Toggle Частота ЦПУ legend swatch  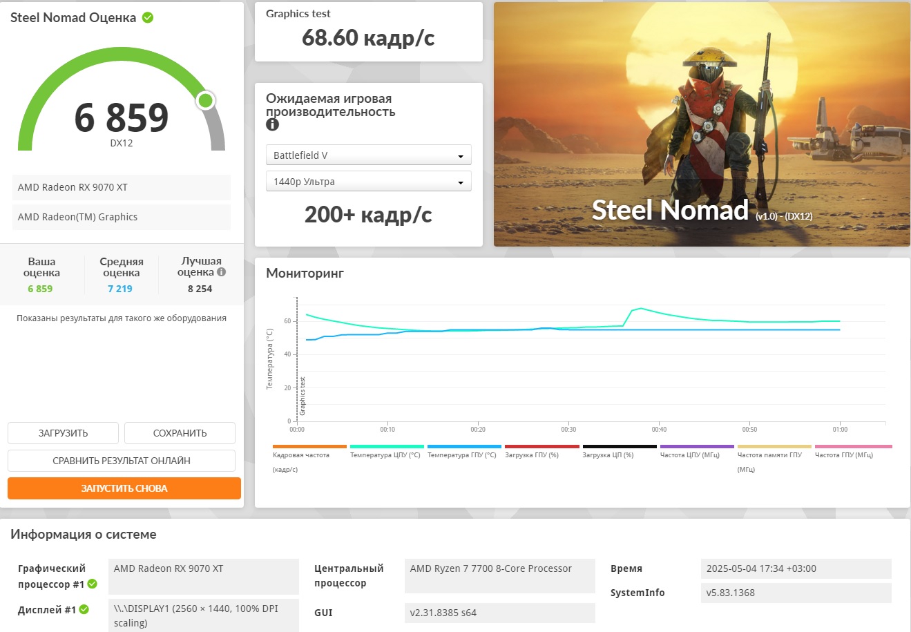tap(697, 447)
